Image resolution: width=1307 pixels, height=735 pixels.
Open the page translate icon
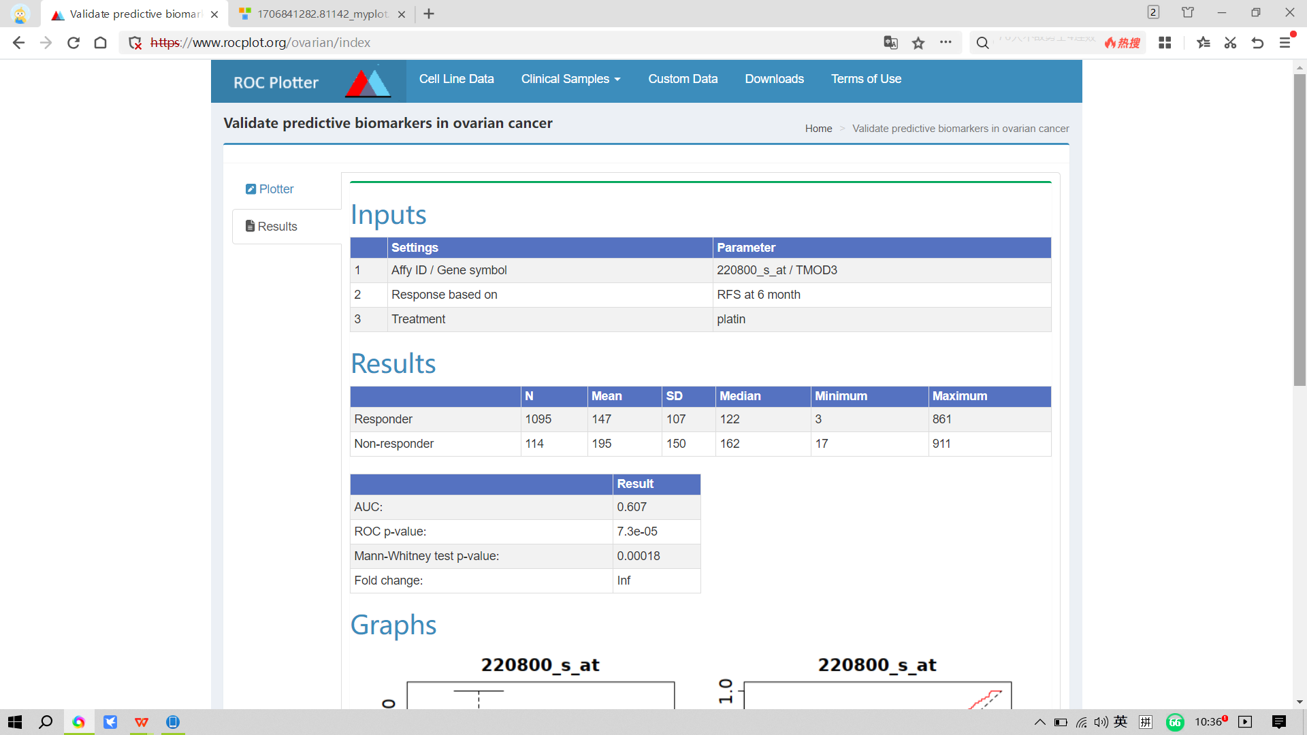click(x=890, y=43)
